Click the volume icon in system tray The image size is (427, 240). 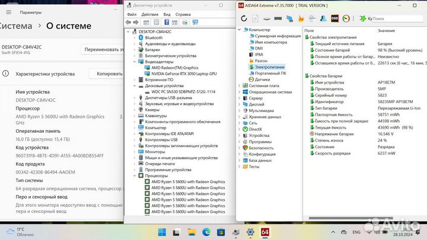click(x=377, y=232)
